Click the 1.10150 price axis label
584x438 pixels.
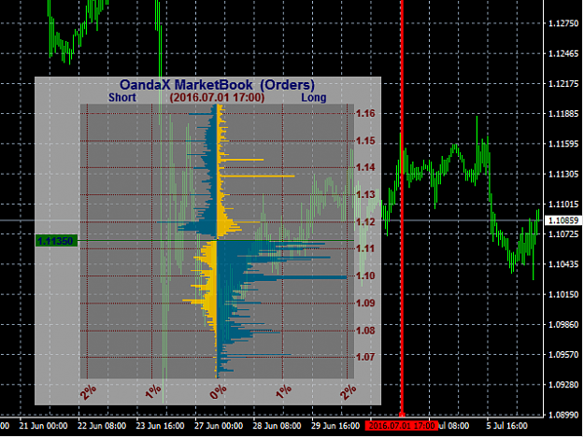coord(563,294)
